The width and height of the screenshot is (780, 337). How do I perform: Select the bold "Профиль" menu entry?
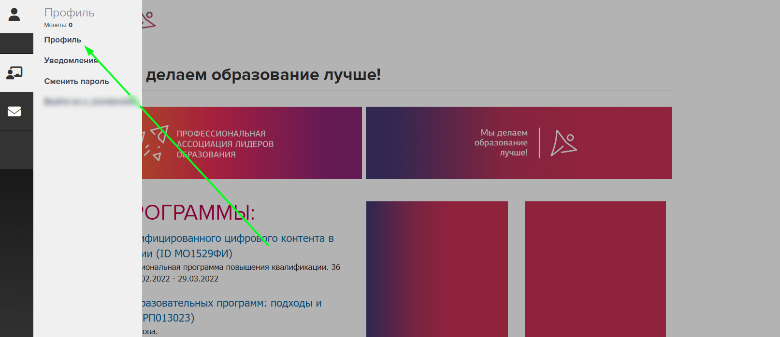[x=63, y=40]
